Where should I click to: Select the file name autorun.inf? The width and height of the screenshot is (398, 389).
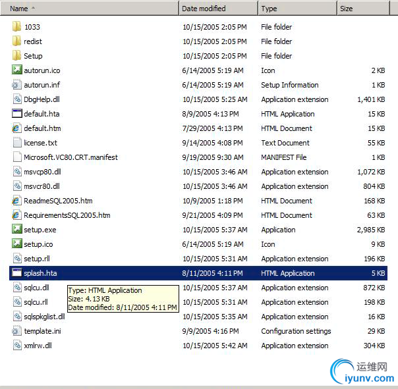pyautogui.click(x=42, y=85)
